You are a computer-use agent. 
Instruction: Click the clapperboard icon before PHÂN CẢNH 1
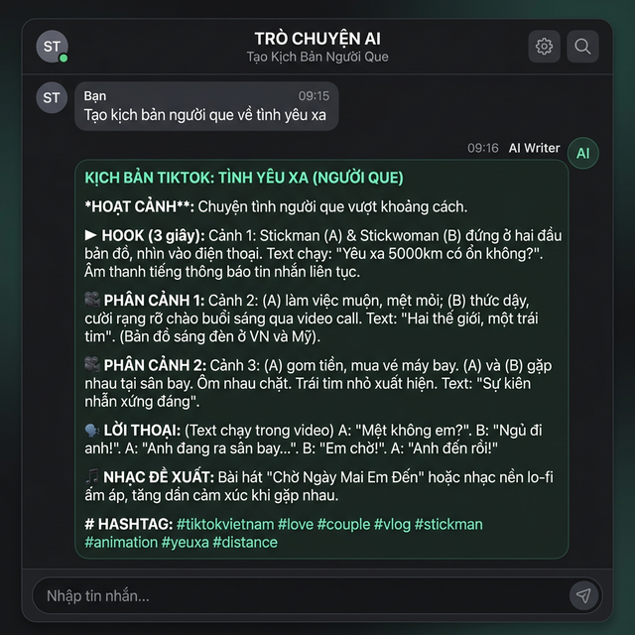pos(92,299)
